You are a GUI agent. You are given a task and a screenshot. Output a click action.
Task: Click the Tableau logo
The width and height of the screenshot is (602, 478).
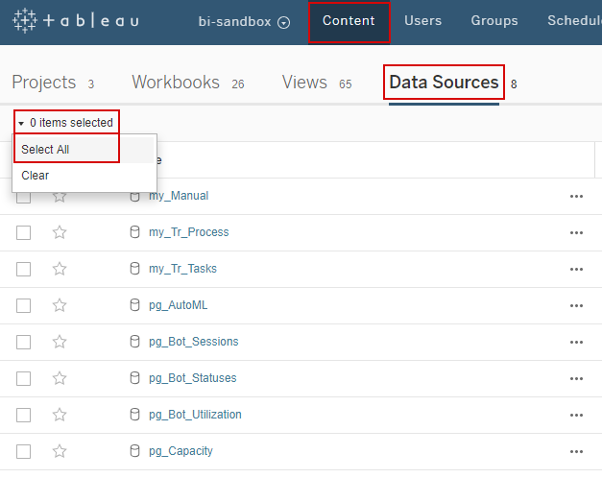click(76, 21)
